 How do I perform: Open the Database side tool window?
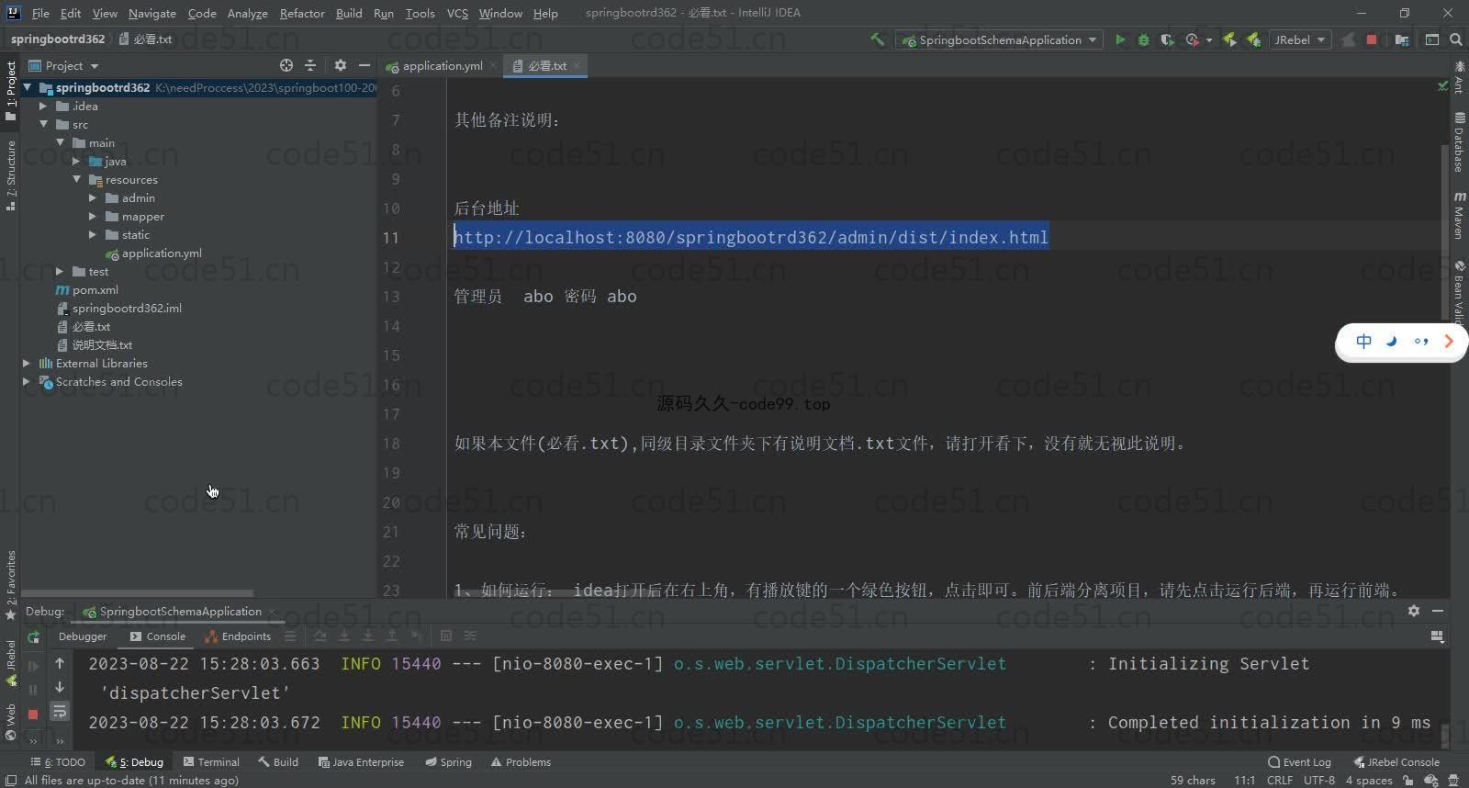point(1459,142)
